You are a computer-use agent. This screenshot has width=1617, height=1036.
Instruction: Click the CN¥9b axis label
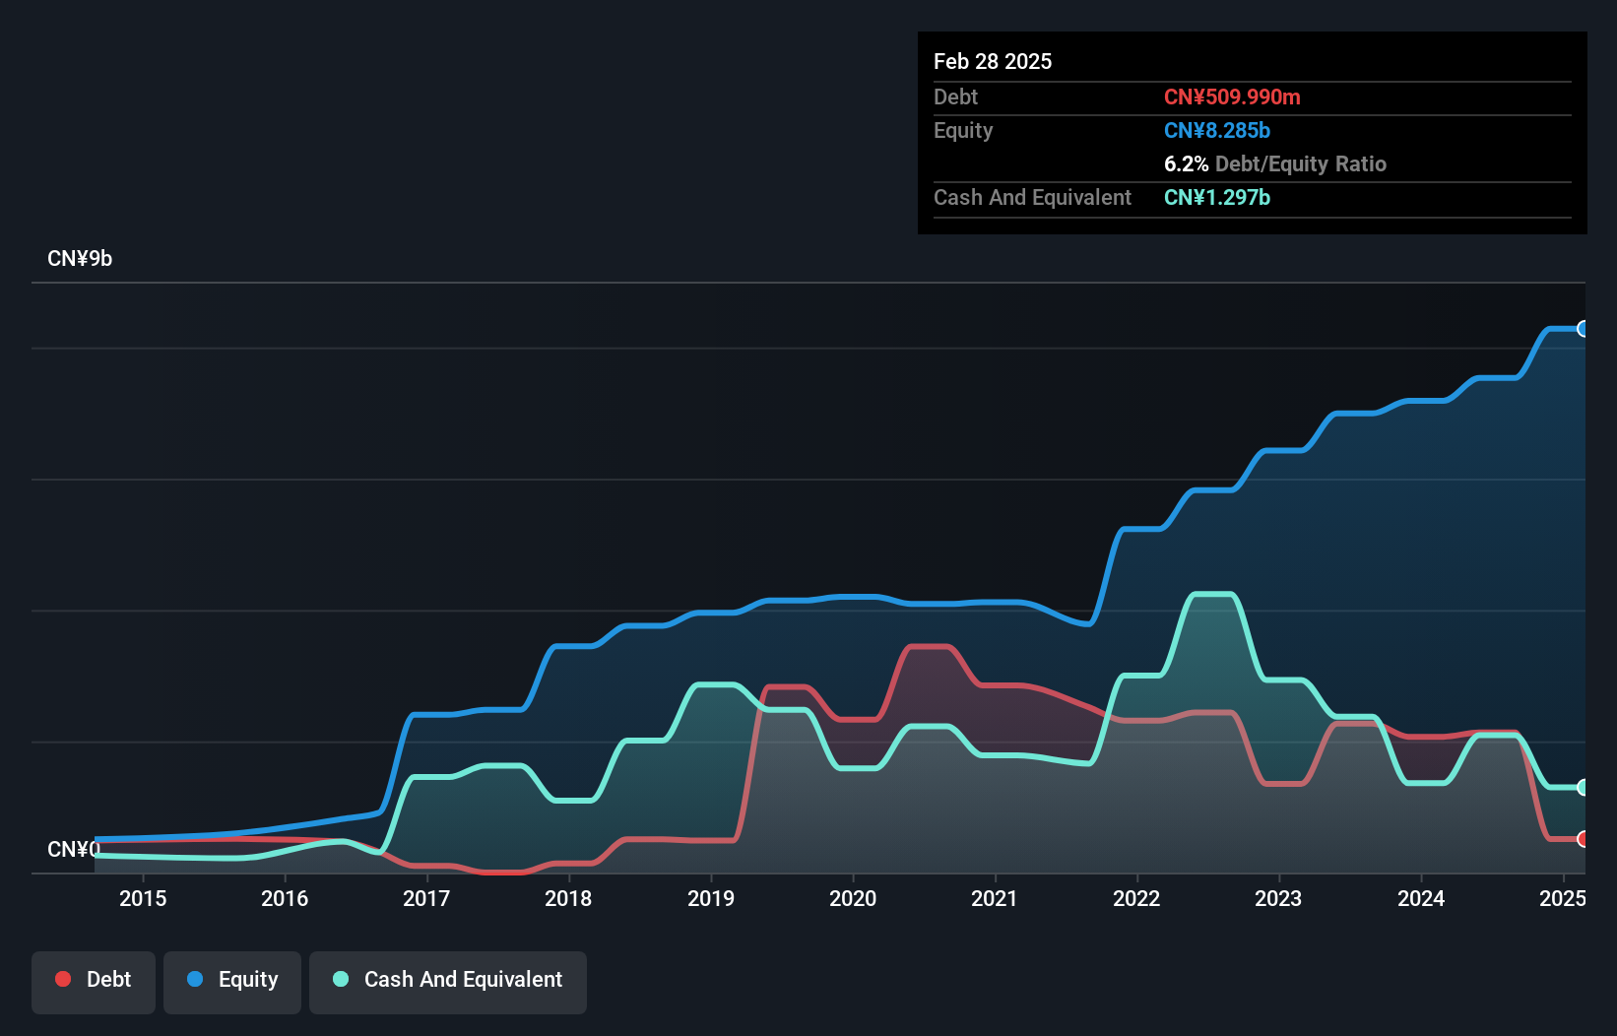click(81, 258)
